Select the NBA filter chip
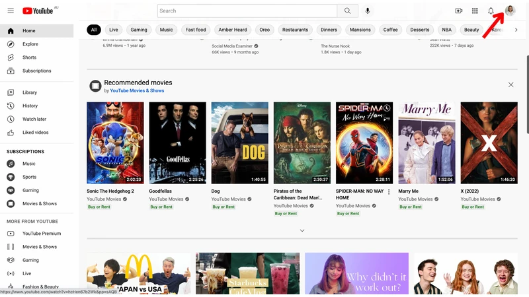This screenshot has width=529, height=297. coord(447,30)
